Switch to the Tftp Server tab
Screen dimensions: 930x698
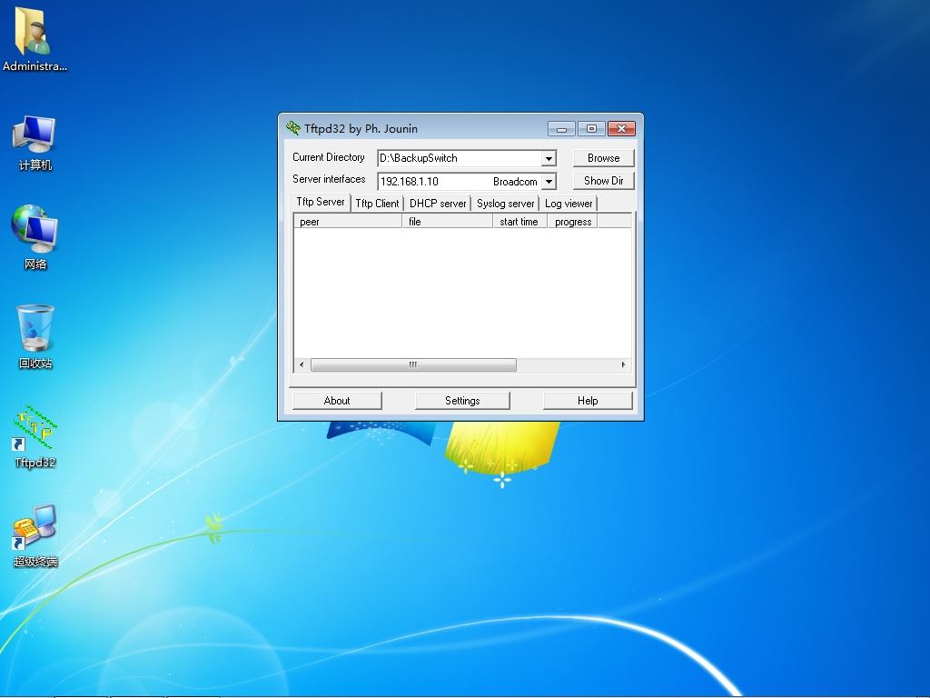(x=321, y=203)
